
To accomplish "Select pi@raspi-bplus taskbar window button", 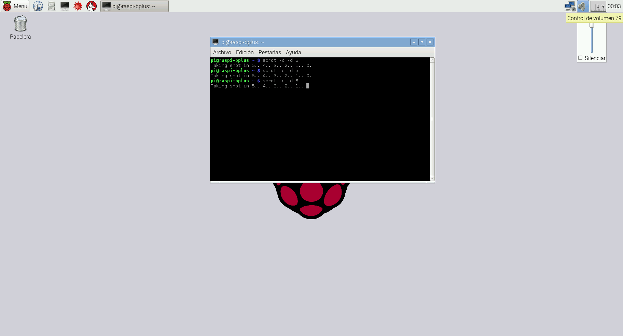I will coord(134,6).
